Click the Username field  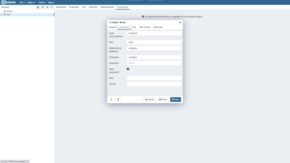click(154, 57)
